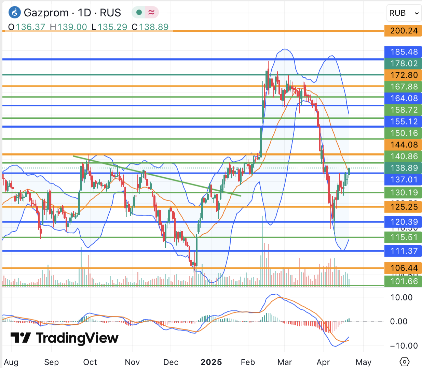
Task: Select the Oct month label
Action: [90, 362]
